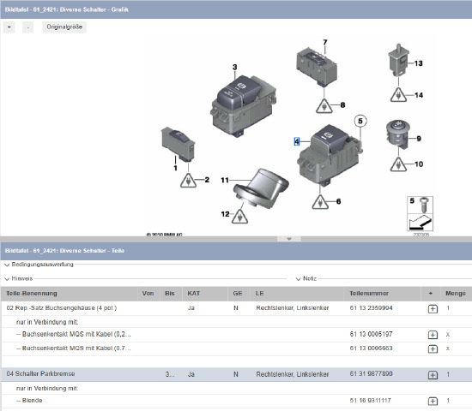
Task: Add part 61 13 0005197 with plus icon
Action: [x=433, y=335]
